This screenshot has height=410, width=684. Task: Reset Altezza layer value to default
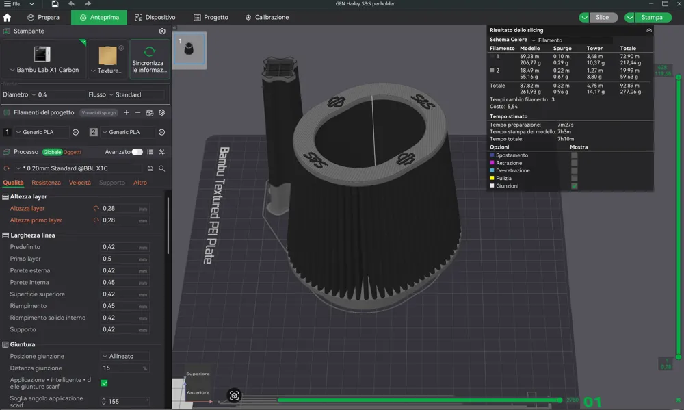coord(96,209)
